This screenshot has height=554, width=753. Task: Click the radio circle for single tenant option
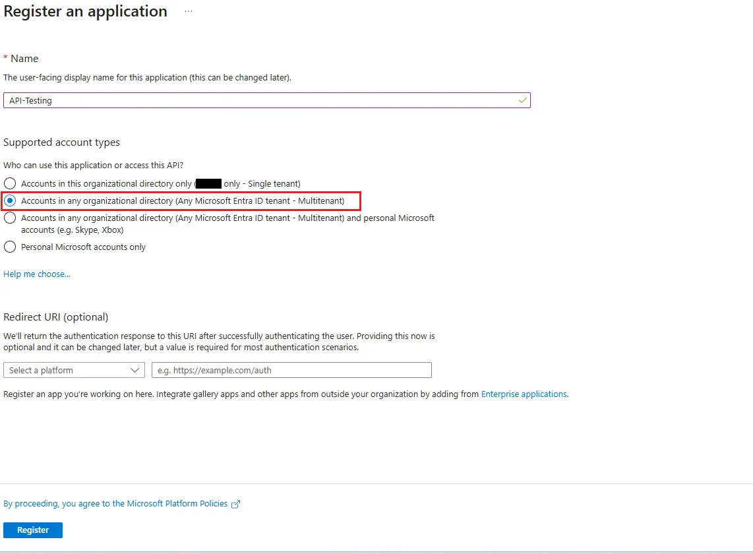(x=10, y=183)
